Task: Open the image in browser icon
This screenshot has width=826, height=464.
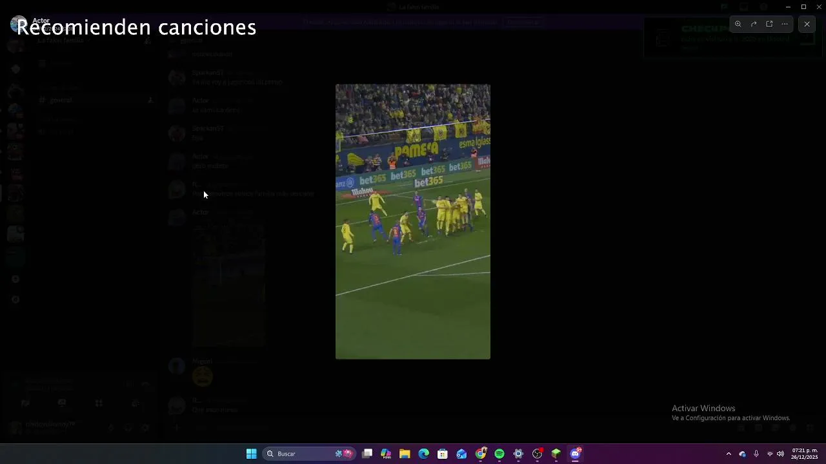Action: [769, 24]
